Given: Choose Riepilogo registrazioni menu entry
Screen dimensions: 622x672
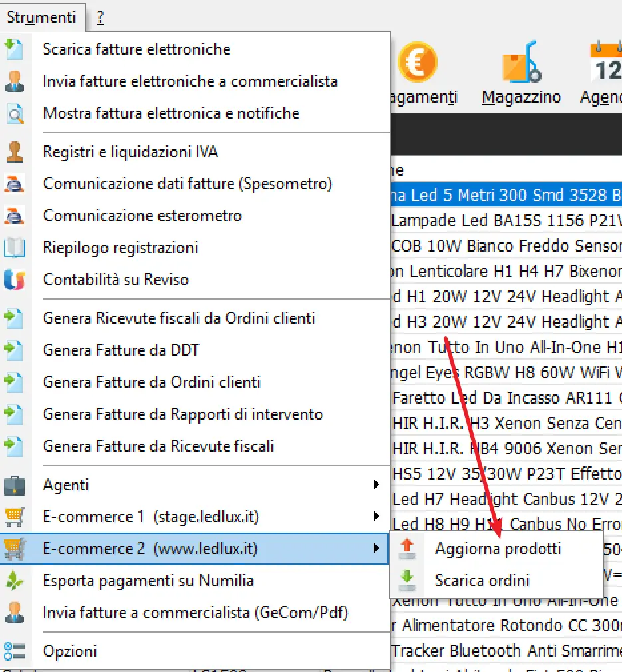Looking at the screenshot, I should click(120, 248).
